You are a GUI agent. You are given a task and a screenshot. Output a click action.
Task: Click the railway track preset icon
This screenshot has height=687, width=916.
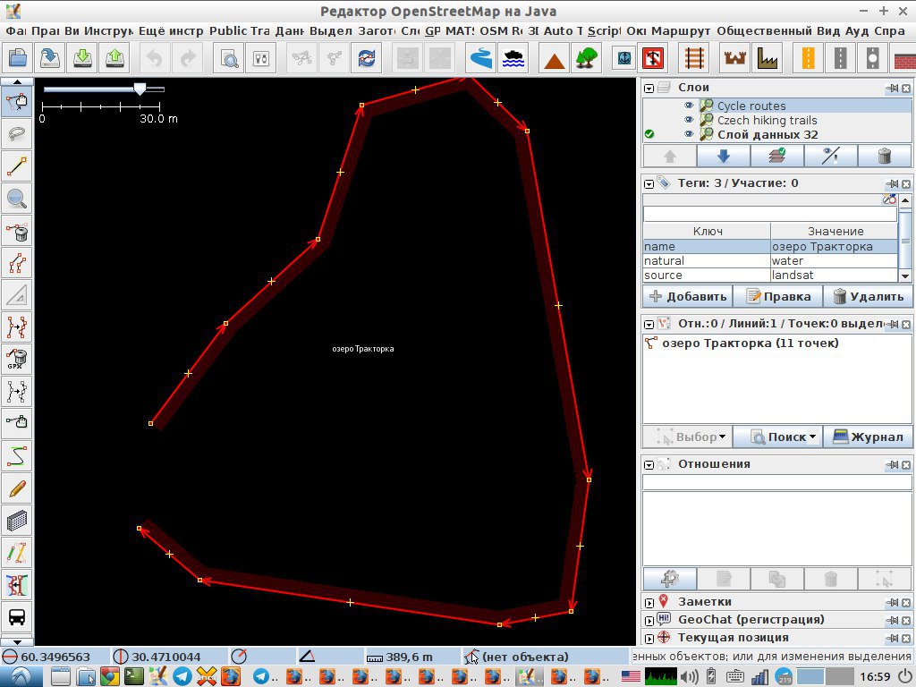[x=694, y=58]
